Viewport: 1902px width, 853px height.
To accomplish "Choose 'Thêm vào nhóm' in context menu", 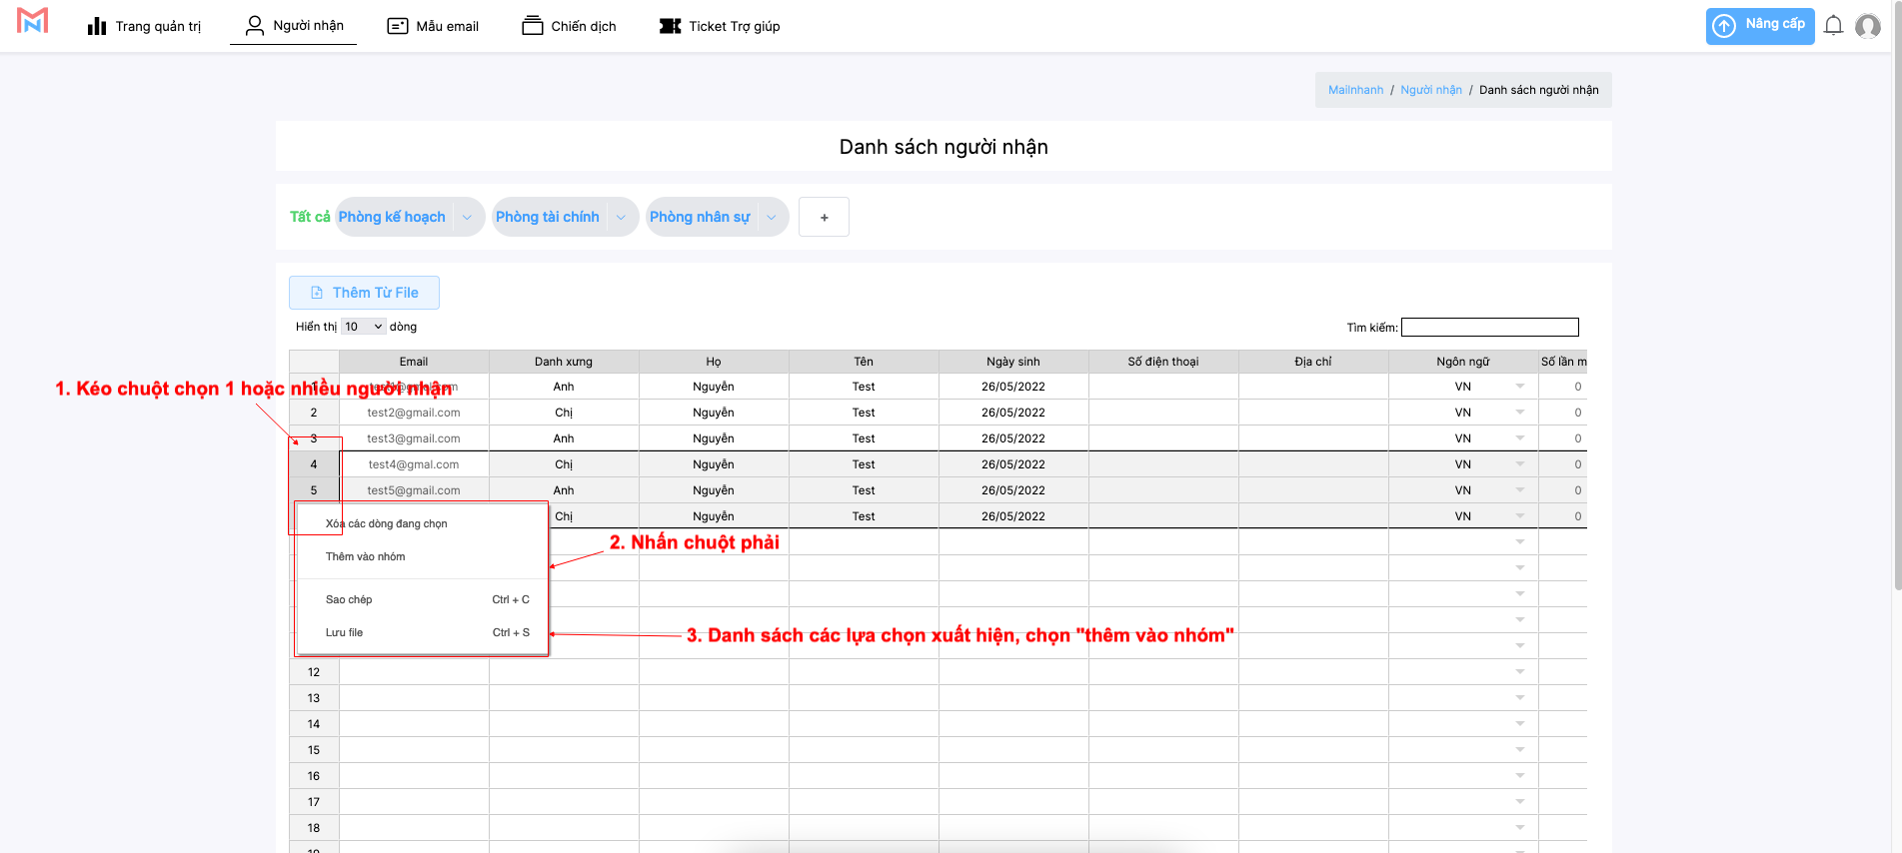I will click(x=366, y=556).
